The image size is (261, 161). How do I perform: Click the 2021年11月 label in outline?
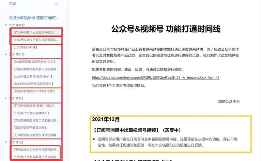(17, 55)
